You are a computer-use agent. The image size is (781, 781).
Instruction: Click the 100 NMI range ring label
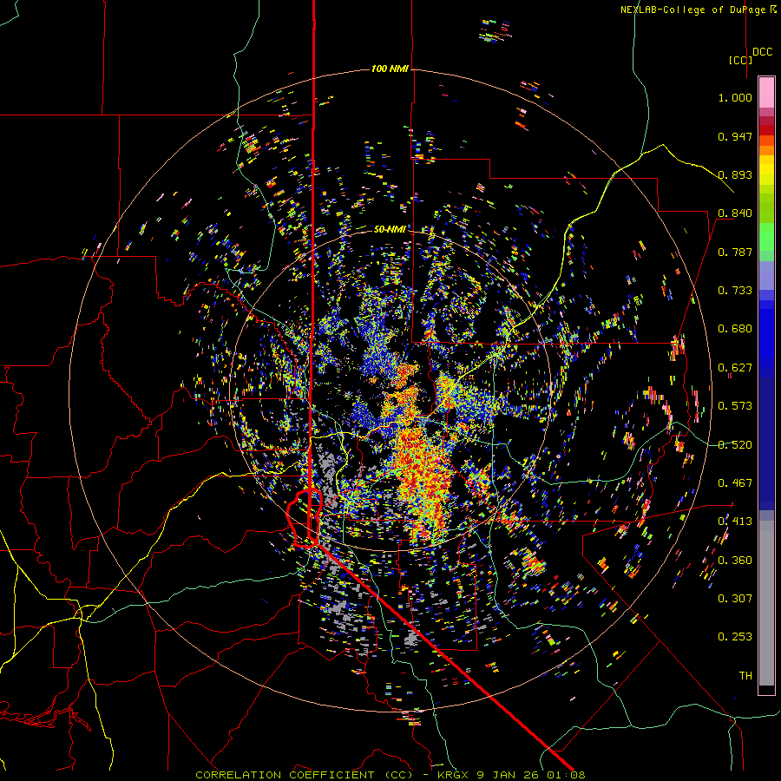pyautogui.click(x=390, y=69)
